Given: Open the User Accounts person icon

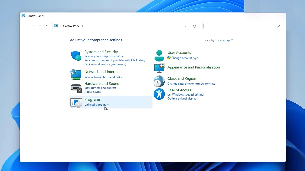Looking at the screenshot, I should (x=159, y=55).
